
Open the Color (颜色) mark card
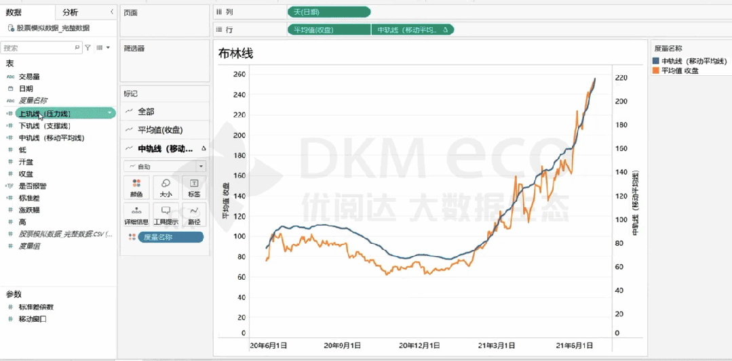point(136,187)
